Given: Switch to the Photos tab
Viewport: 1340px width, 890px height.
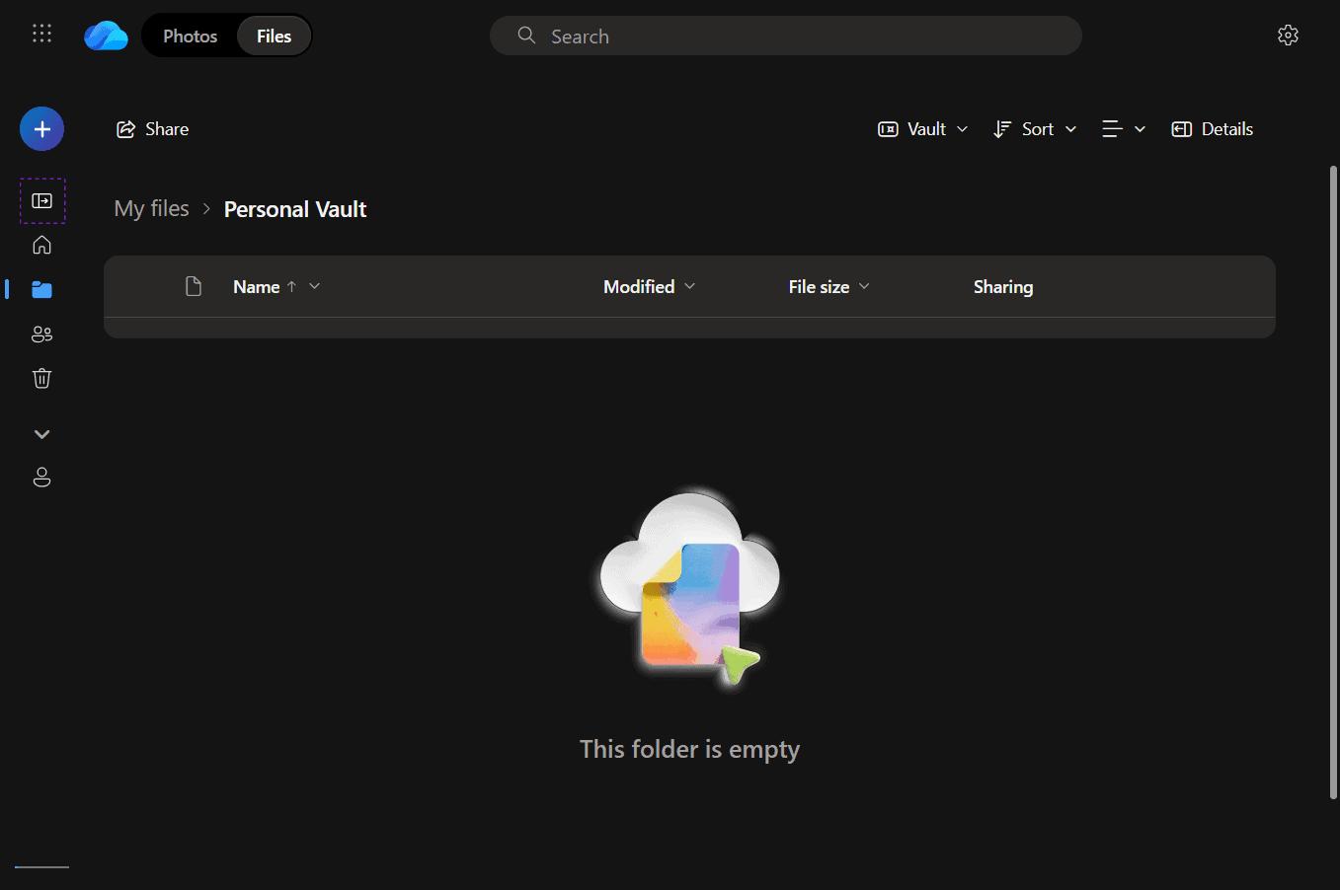Looking at the screenshot, I should pos(190,37).
